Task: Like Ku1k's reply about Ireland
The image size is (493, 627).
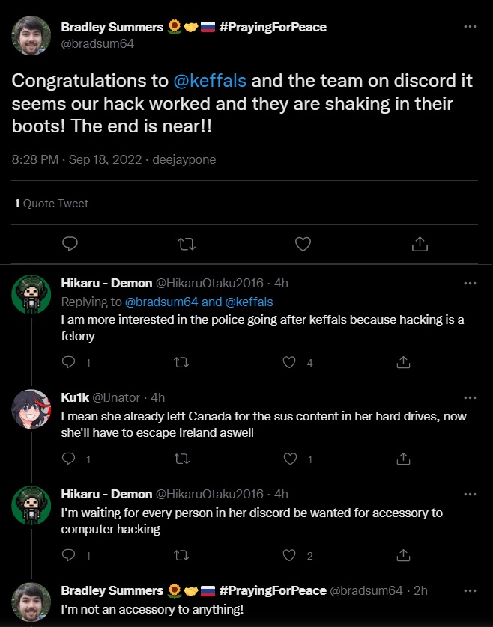Action: [289, 458]
